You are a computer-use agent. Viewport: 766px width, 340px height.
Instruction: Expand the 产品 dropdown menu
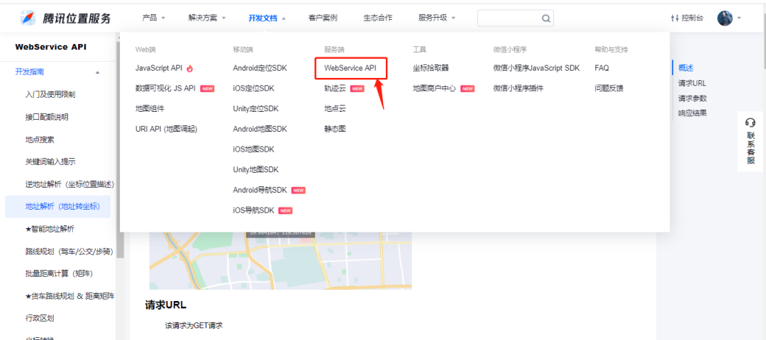click(153, 18)
